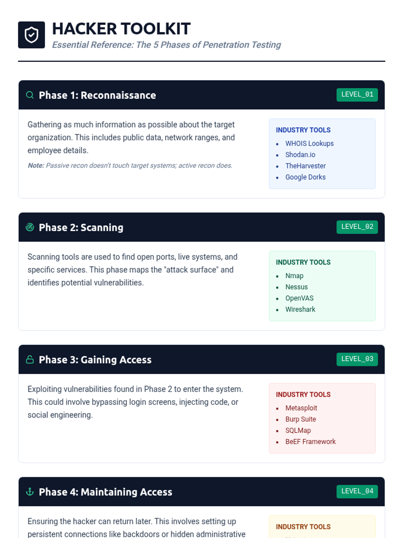Click Metasploit in the red tools box

coord(301,408)
